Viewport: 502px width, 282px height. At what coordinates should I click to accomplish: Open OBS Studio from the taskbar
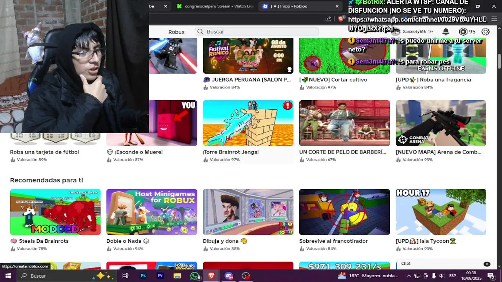(x=246, y=276)
